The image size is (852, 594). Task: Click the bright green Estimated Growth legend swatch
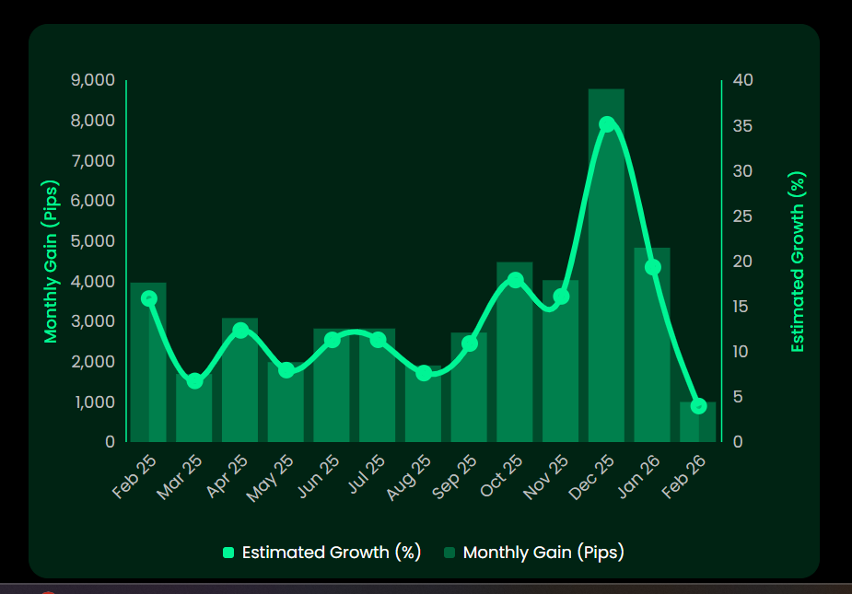229,553
